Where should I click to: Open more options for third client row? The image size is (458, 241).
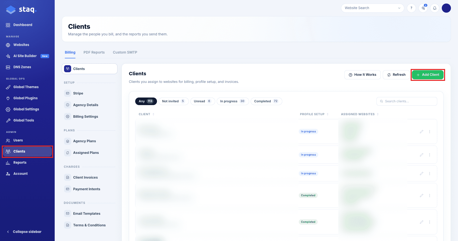click(430, 174)
